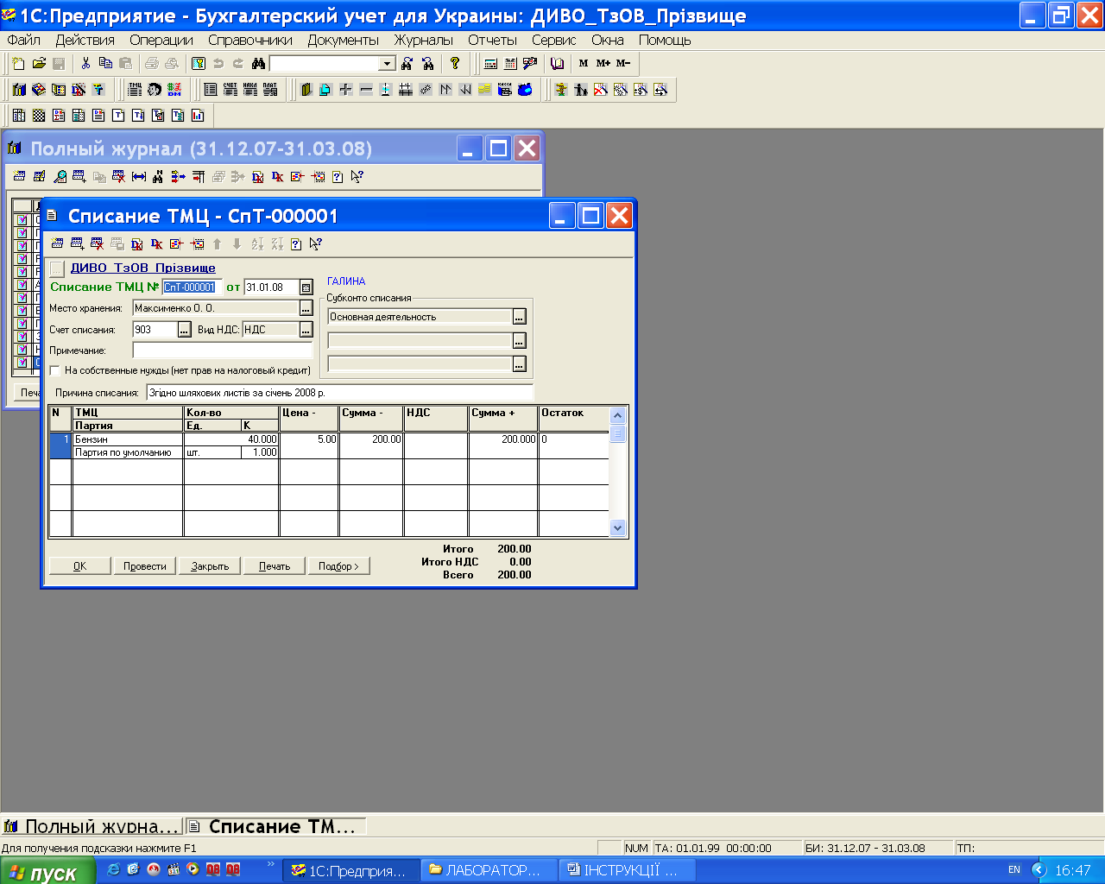Click the firm selector button left of ДИВО ТзОВ link
Viewport: 1105px width, 884px height.
57,268
